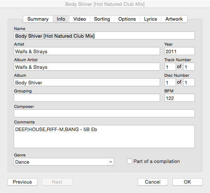Focus the Album field Body Shiver
The image size is (210, 193).
(87, 82)
